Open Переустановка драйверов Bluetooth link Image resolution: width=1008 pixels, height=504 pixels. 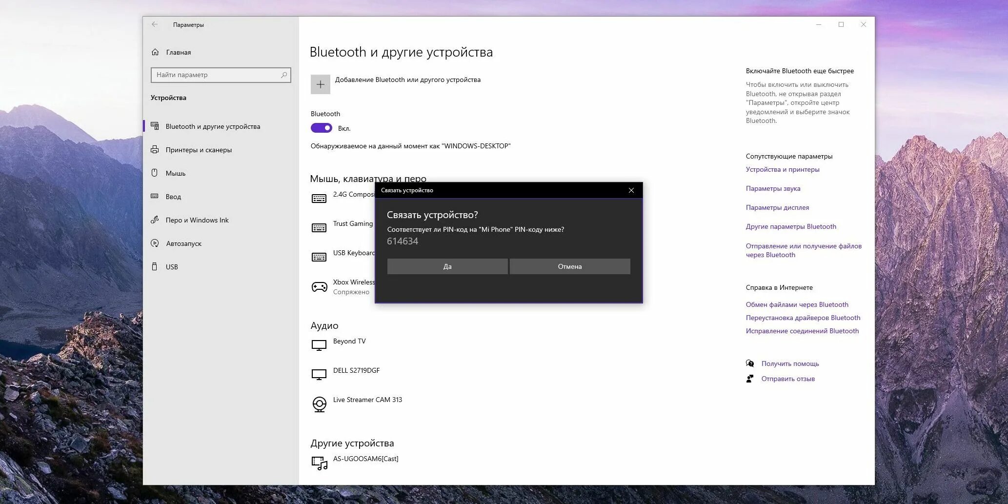coord(803,318)
